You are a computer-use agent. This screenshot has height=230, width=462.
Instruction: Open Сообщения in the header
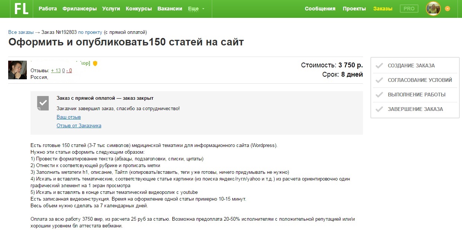(320, 9)
